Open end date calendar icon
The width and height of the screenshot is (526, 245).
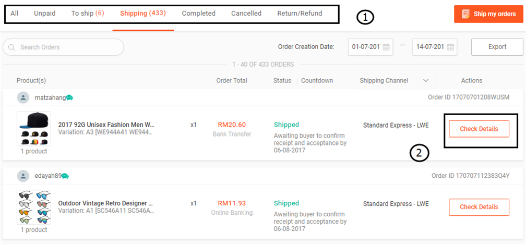(x=451, y=47)
